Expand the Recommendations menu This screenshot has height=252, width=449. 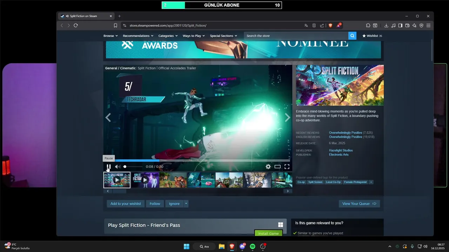tap(138, 36)
